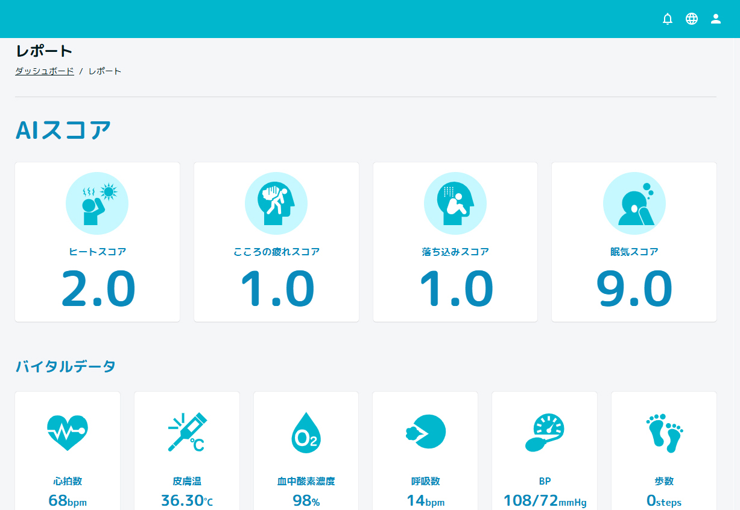Click the 眠気スコア sleepy icon
Screen dimensions: 740x510
(634, 203)
